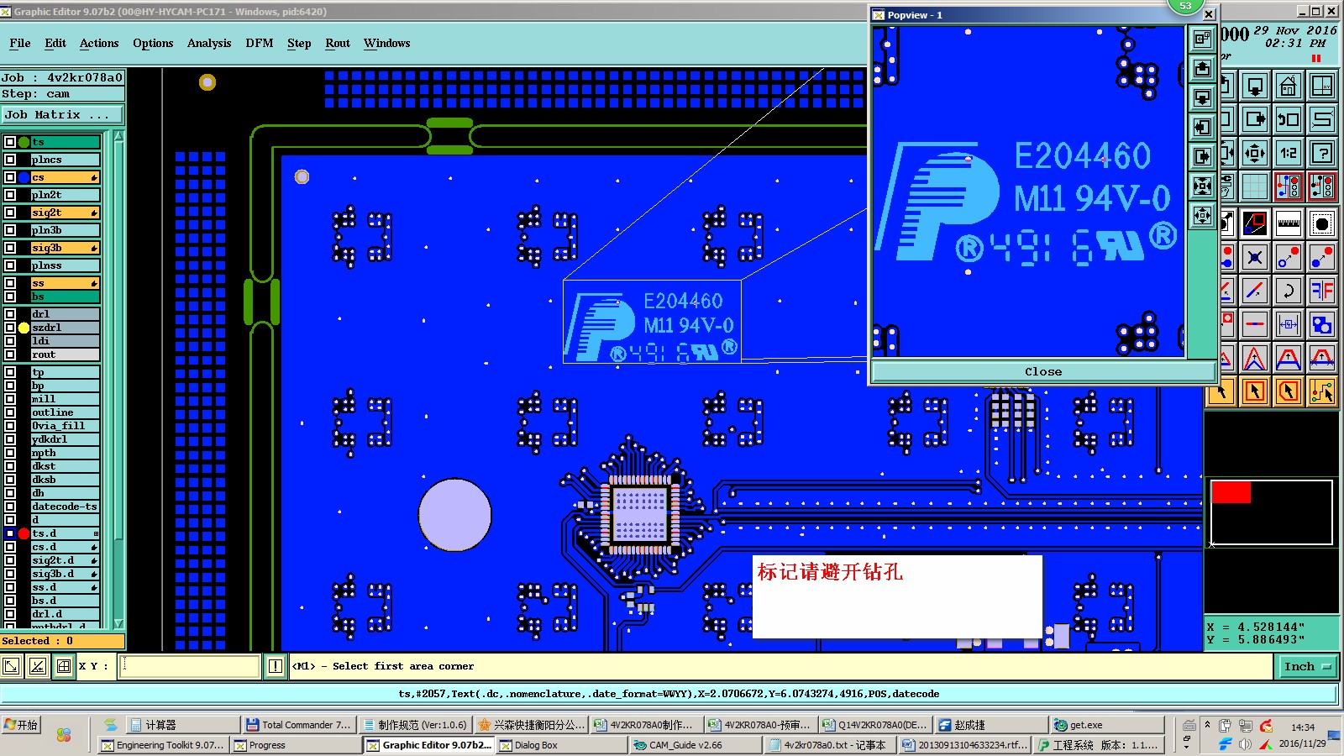The width and height of the screenshot is (1344, 756).
Task: Select the overlapping blue shapes icon
Action: coord(1322,324)
